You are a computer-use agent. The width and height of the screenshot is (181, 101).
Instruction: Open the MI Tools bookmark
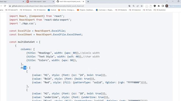[x=147, y=10]
